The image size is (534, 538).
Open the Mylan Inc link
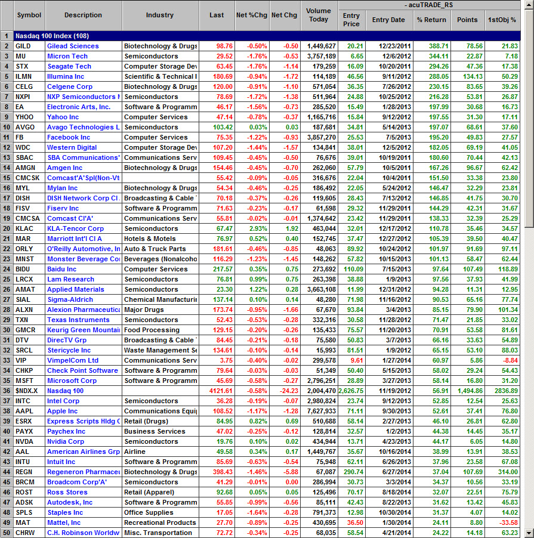62,188
